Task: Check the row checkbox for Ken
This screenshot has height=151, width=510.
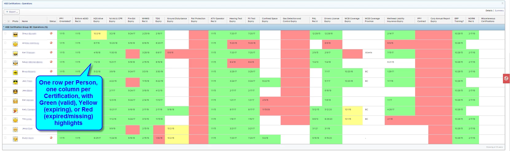Action: (x=5, y=52)
